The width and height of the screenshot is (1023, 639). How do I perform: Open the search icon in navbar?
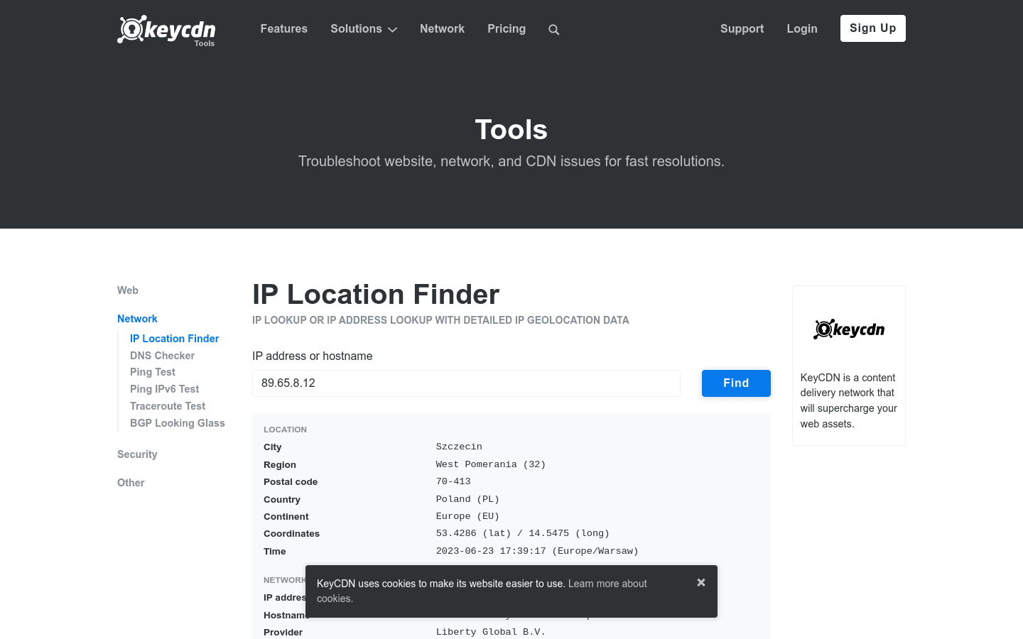point(553,30)
